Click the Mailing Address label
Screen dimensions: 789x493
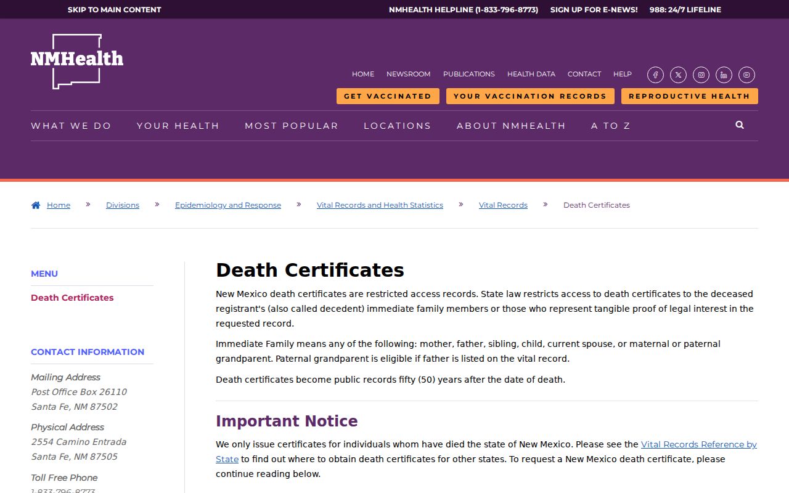point(65,377)
